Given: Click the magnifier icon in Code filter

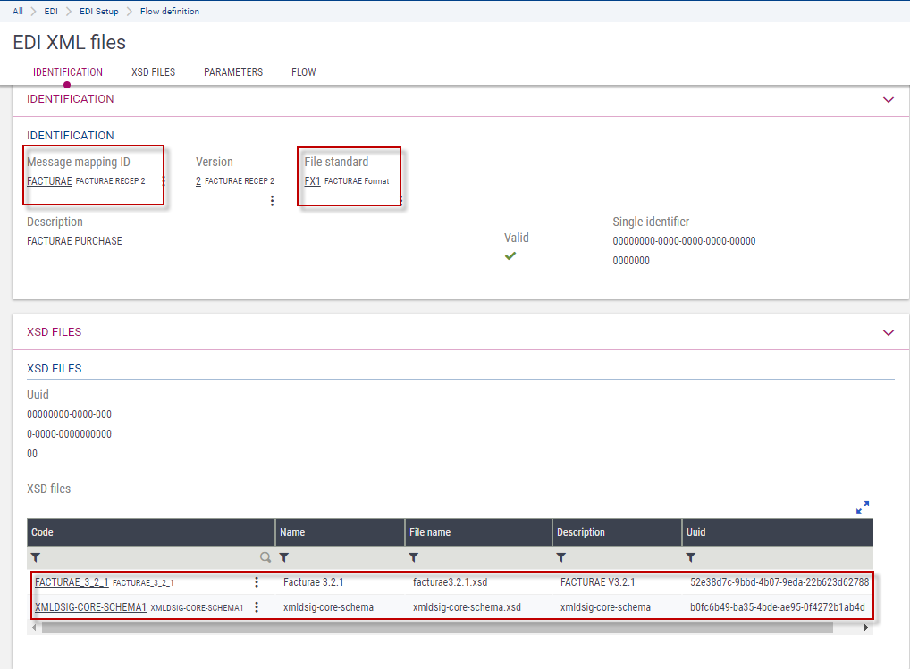Looking at the screenshot, I should pos(265,557).
